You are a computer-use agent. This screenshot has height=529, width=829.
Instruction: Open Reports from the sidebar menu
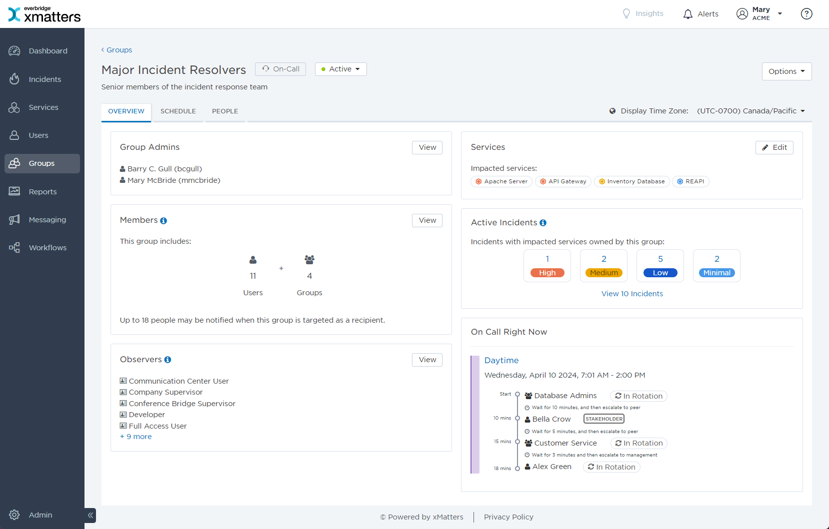[x=42, y=192]
